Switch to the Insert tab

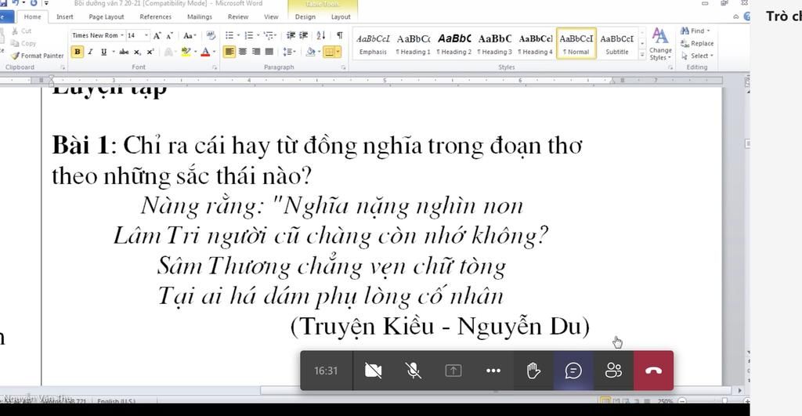pyautogui.click(x=64, y=17)
